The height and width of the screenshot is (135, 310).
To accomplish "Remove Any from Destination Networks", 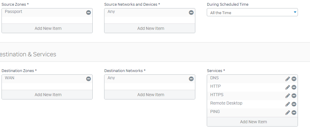I will (x=191, y=79).
